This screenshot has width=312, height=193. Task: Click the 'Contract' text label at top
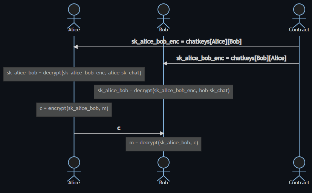299,29
